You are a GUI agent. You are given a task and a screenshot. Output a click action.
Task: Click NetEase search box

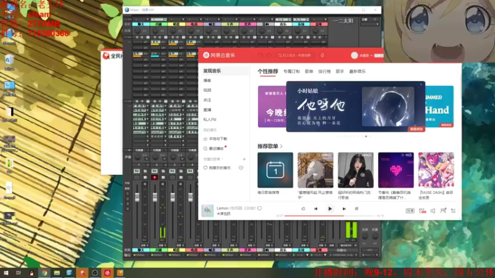tap(295, 55)
